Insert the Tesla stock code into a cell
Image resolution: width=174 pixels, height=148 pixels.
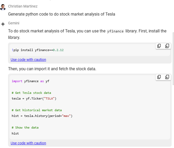[167, 77]
